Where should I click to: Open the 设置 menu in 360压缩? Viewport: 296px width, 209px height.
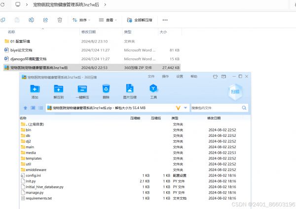(180, 77)
